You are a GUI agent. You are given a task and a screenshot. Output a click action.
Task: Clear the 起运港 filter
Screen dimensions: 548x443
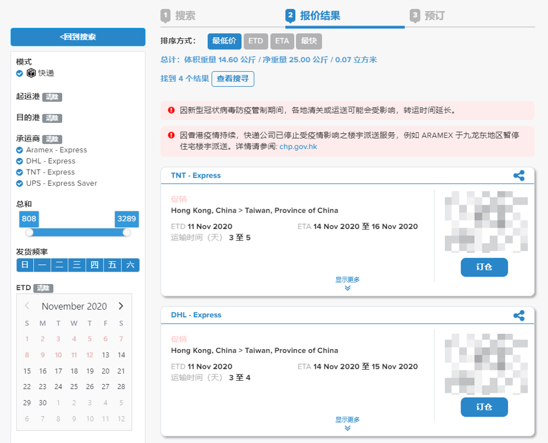pos(52,97)
